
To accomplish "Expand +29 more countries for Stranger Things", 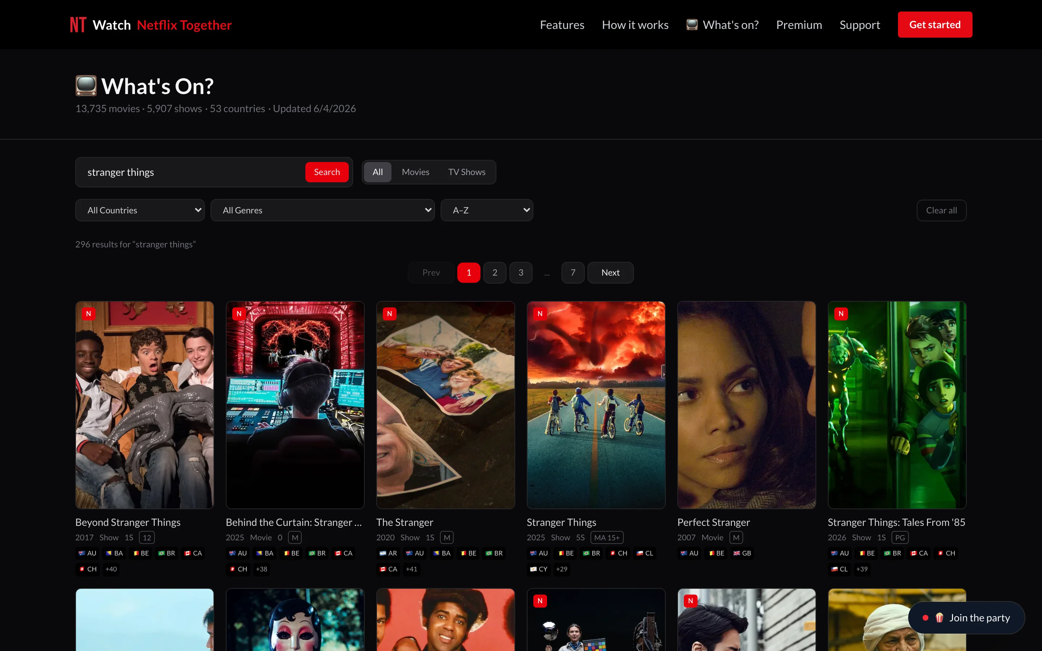I will (562, 569).
